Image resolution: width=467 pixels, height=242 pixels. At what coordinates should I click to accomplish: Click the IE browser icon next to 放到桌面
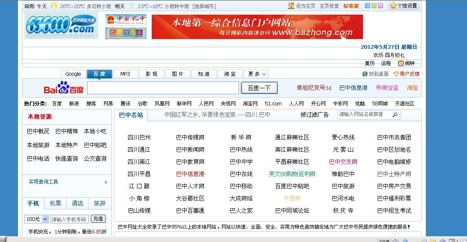pyautogui.click(x=365, y=74)
